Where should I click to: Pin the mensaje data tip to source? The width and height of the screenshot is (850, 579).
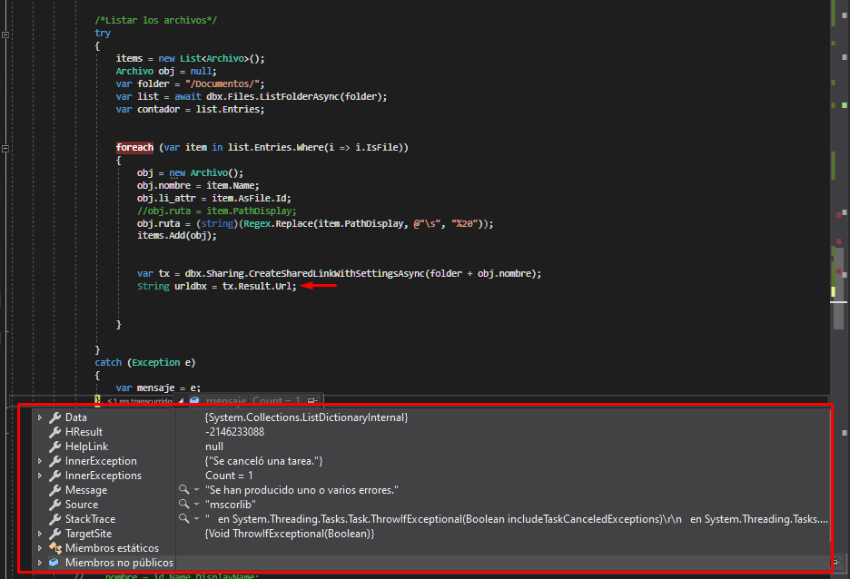click(311, 400)
